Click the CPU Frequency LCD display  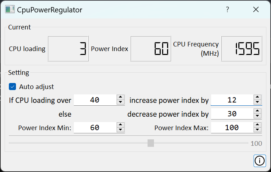(242, 49)
